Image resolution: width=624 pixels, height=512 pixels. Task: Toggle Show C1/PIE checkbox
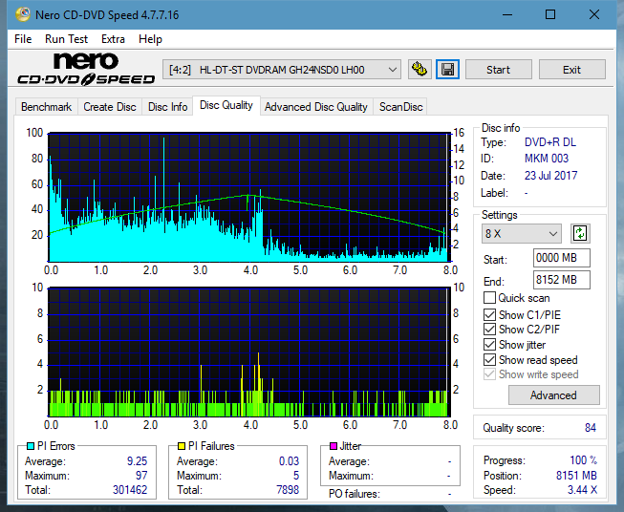tap(489, 314)
